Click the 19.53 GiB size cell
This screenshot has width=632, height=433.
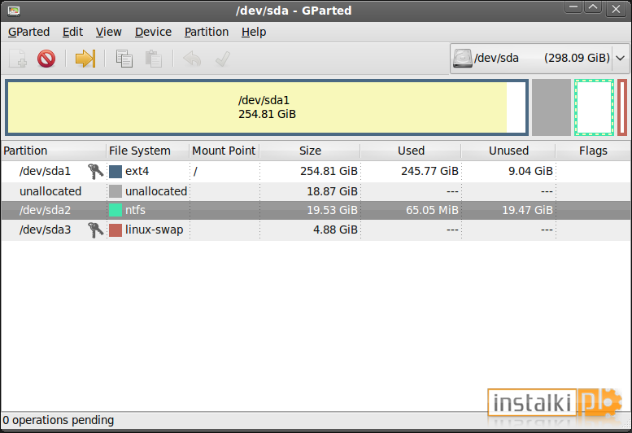pos(332,210)
